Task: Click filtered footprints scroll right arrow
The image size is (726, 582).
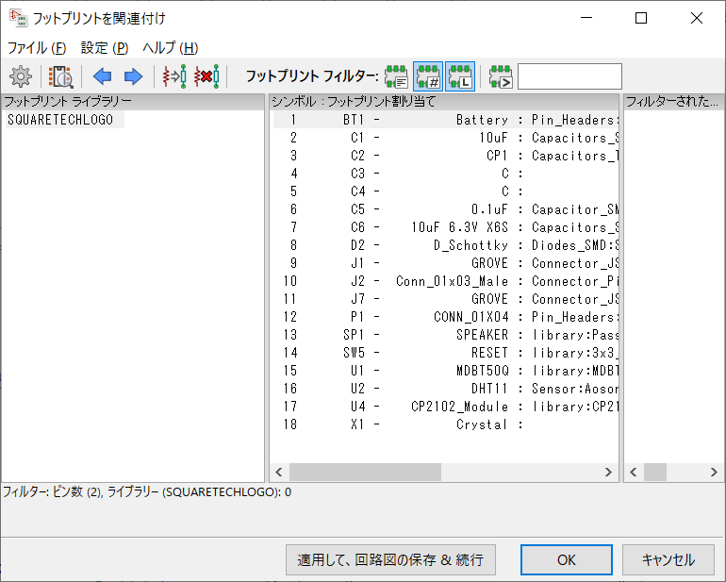Action: (714, 473)
